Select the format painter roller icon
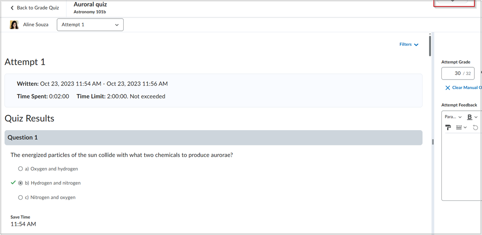The width and height of the screenshot is (482, 235). [448, 127]
